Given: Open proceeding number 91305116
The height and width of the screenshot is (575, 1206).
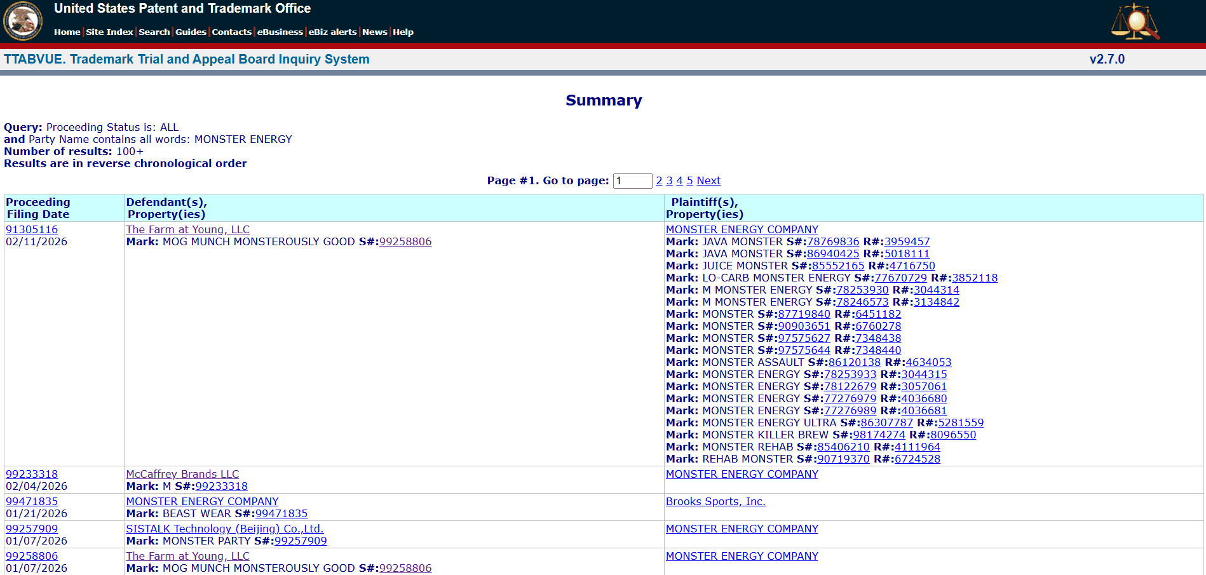Looking at the screenshot, I should [x=32, y=229].
